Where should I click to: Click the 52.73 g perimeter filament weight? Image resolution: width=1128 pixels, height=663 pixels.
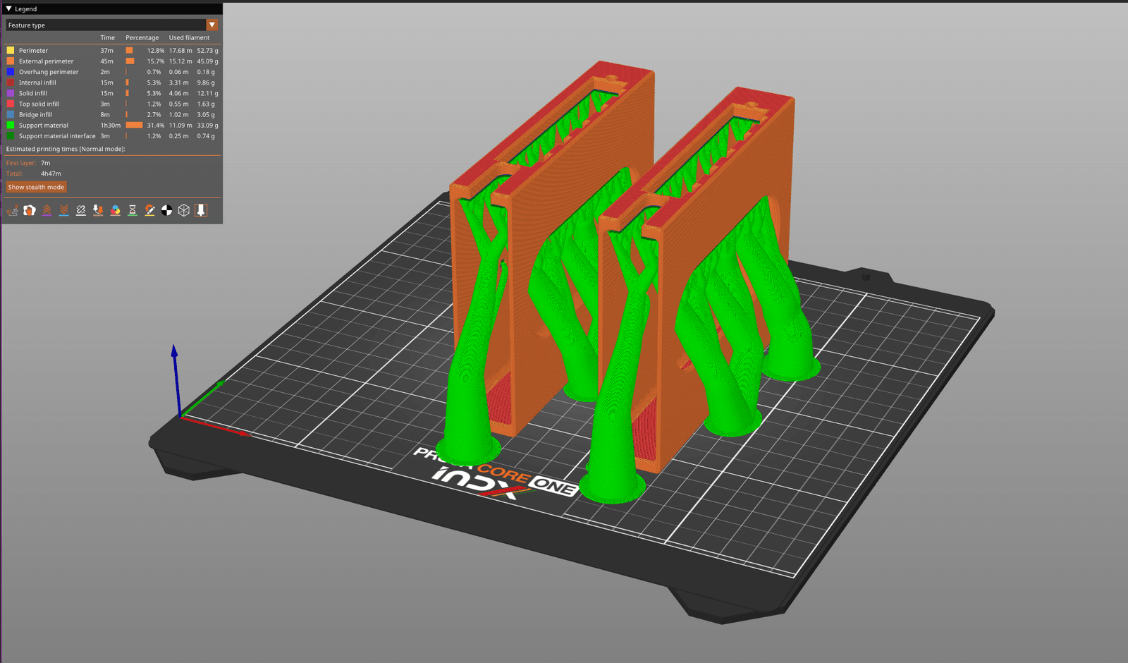207,50
